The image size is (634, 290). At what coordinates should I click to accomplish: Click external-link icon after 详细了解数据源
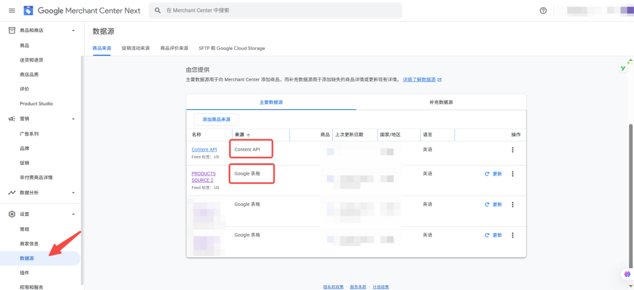(440, 80)
